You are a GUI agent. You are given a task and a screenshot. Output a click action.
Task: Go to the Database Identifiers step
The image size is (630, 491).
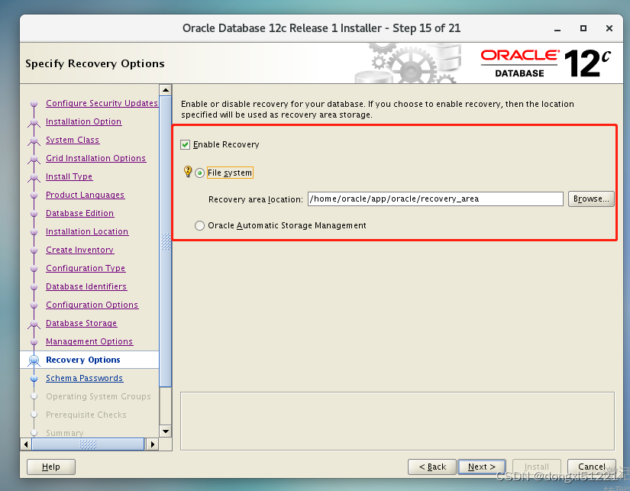pyautogui.click(x=86, y=286)
